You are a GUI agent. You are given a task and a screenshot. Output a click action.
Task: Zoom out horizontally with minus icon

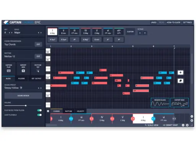pyautogui.click(x=183, y=125)
